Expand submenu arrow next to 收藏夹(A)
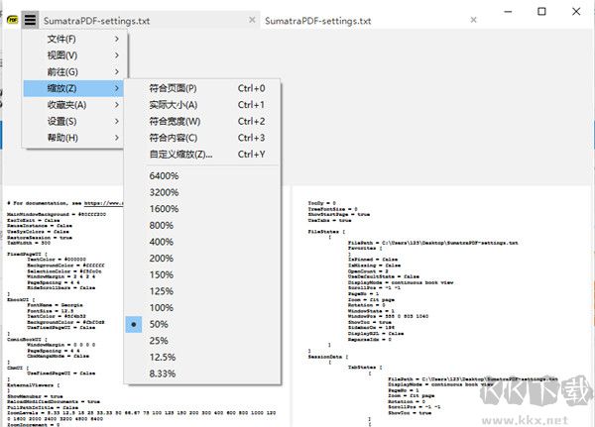The height and width of the screenshot is (427, 595). [x=117, y=105]
